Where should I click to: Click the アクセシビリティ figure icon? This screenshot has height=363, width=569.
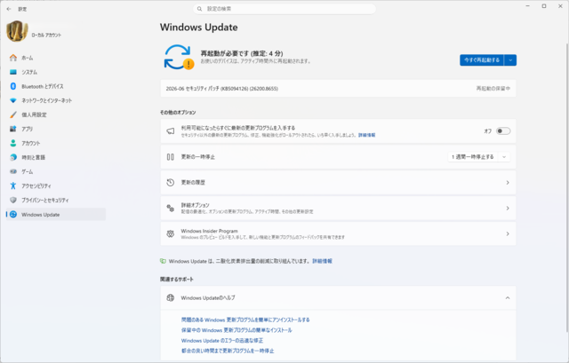click(13, 185)
